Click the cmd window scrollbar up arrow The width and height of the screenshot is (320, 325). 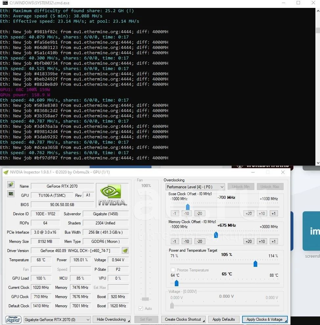(318, 11)
